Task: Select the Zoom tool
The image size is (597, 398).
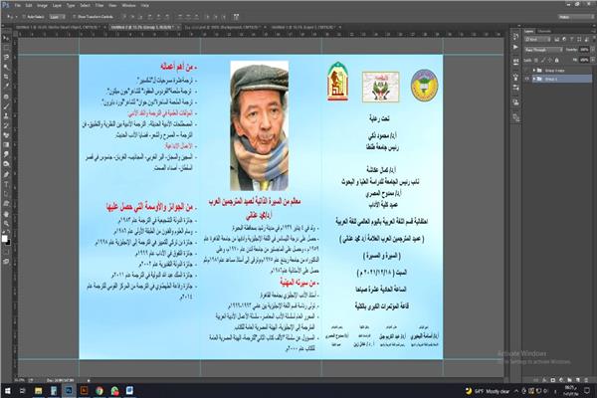Action: (6, 224)
